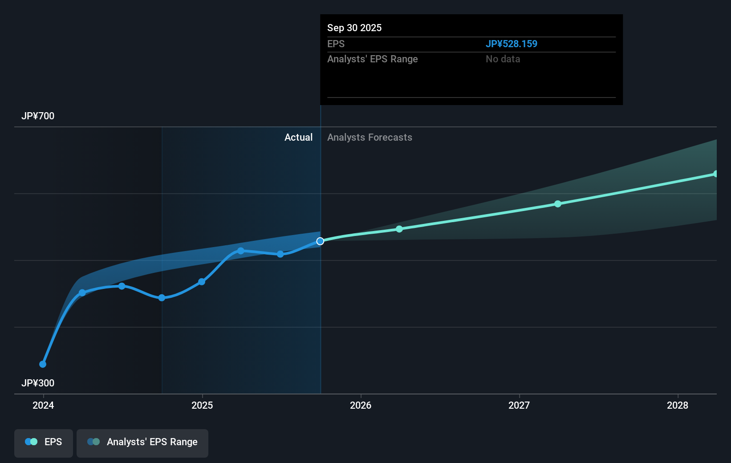Viewport: 731px width, 463px height.
Task: Select the highlighted Sep 30 2025 EPS data point
Action: (x=320, y=241)
